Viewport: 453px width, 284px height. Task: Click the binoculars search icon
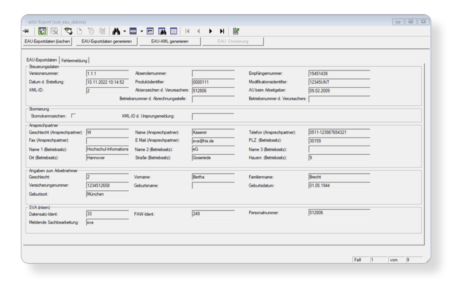[116, 31]
